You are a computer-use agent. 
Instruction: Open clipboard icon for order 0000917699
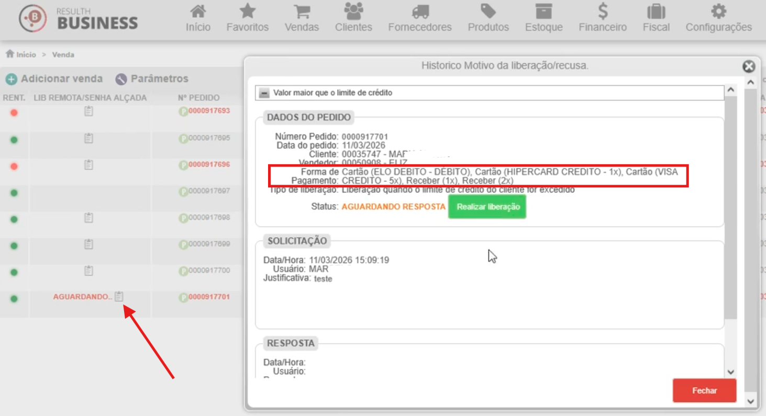point(88,244)
